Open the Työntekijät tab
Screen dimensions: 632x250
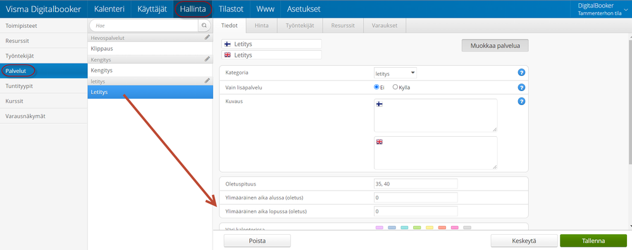tap(300, 25)
